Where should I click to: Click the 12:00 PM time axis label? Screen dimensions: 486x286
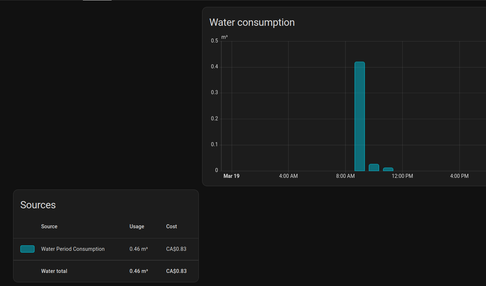(402, 176)
